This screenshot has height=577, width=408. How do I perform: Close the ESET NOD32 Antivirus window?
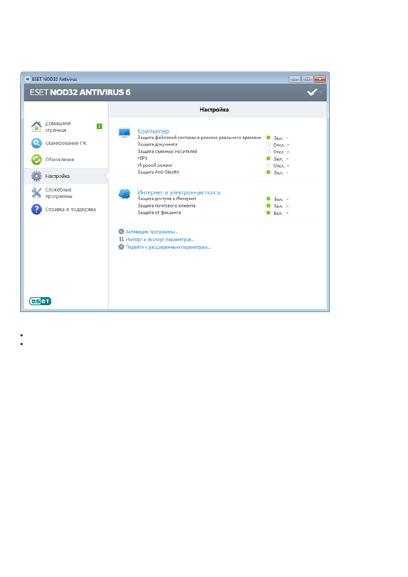coord(320,79)
